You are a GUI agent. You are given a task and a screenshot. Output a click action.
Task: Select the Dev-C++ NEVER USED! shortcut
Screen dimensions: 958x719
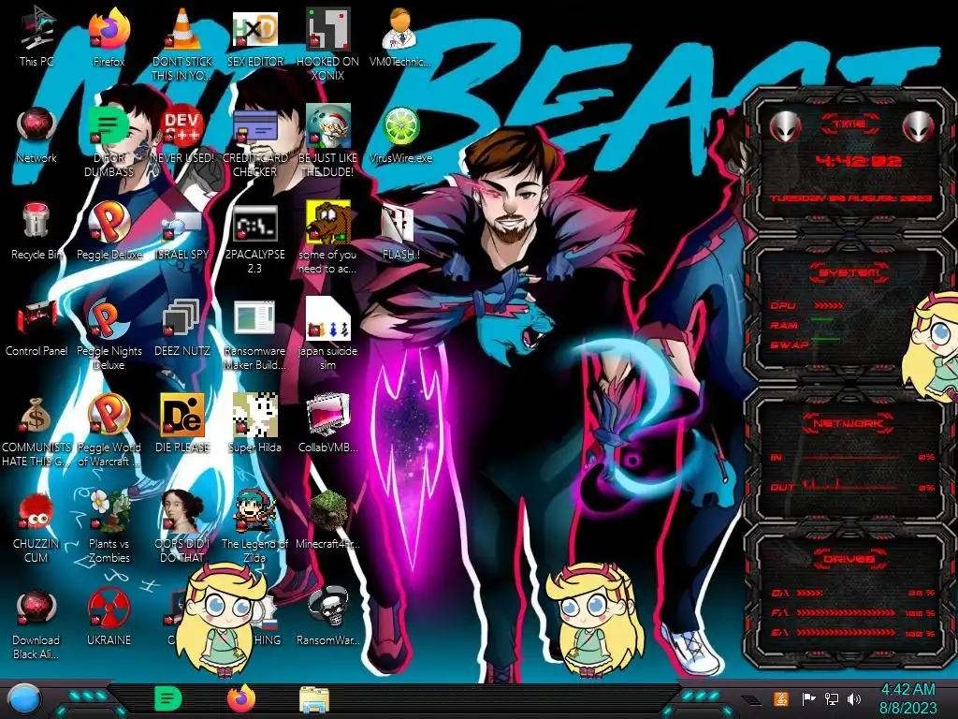click(x=182, y=125)
